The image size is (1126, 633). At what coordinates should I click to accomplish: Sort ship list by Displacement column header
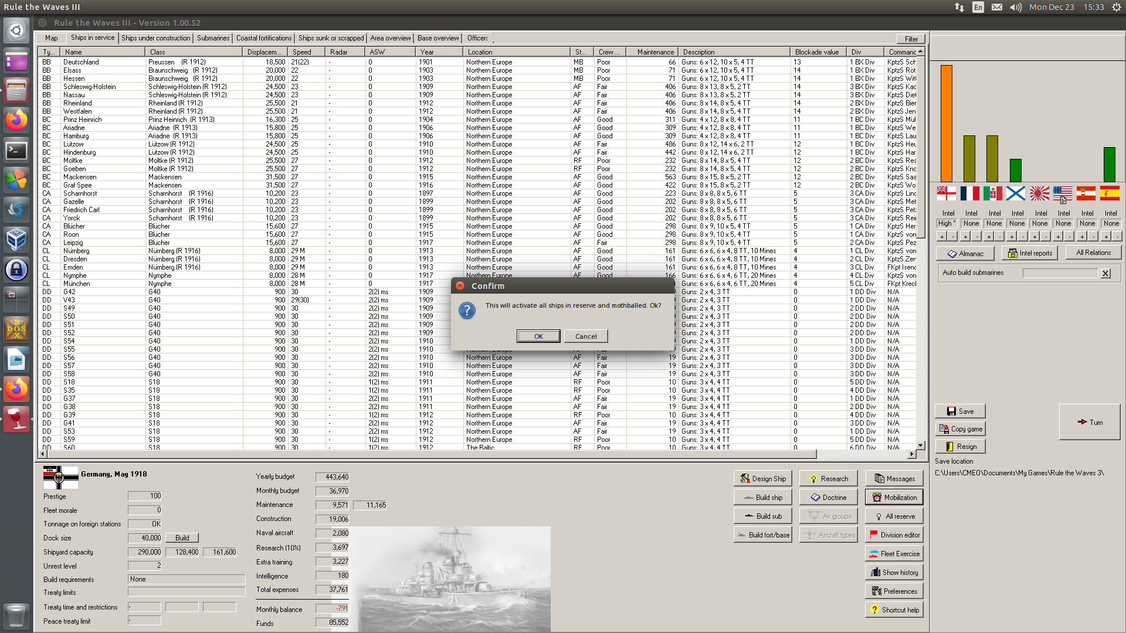pyautogui.click(x=264, y=52)
